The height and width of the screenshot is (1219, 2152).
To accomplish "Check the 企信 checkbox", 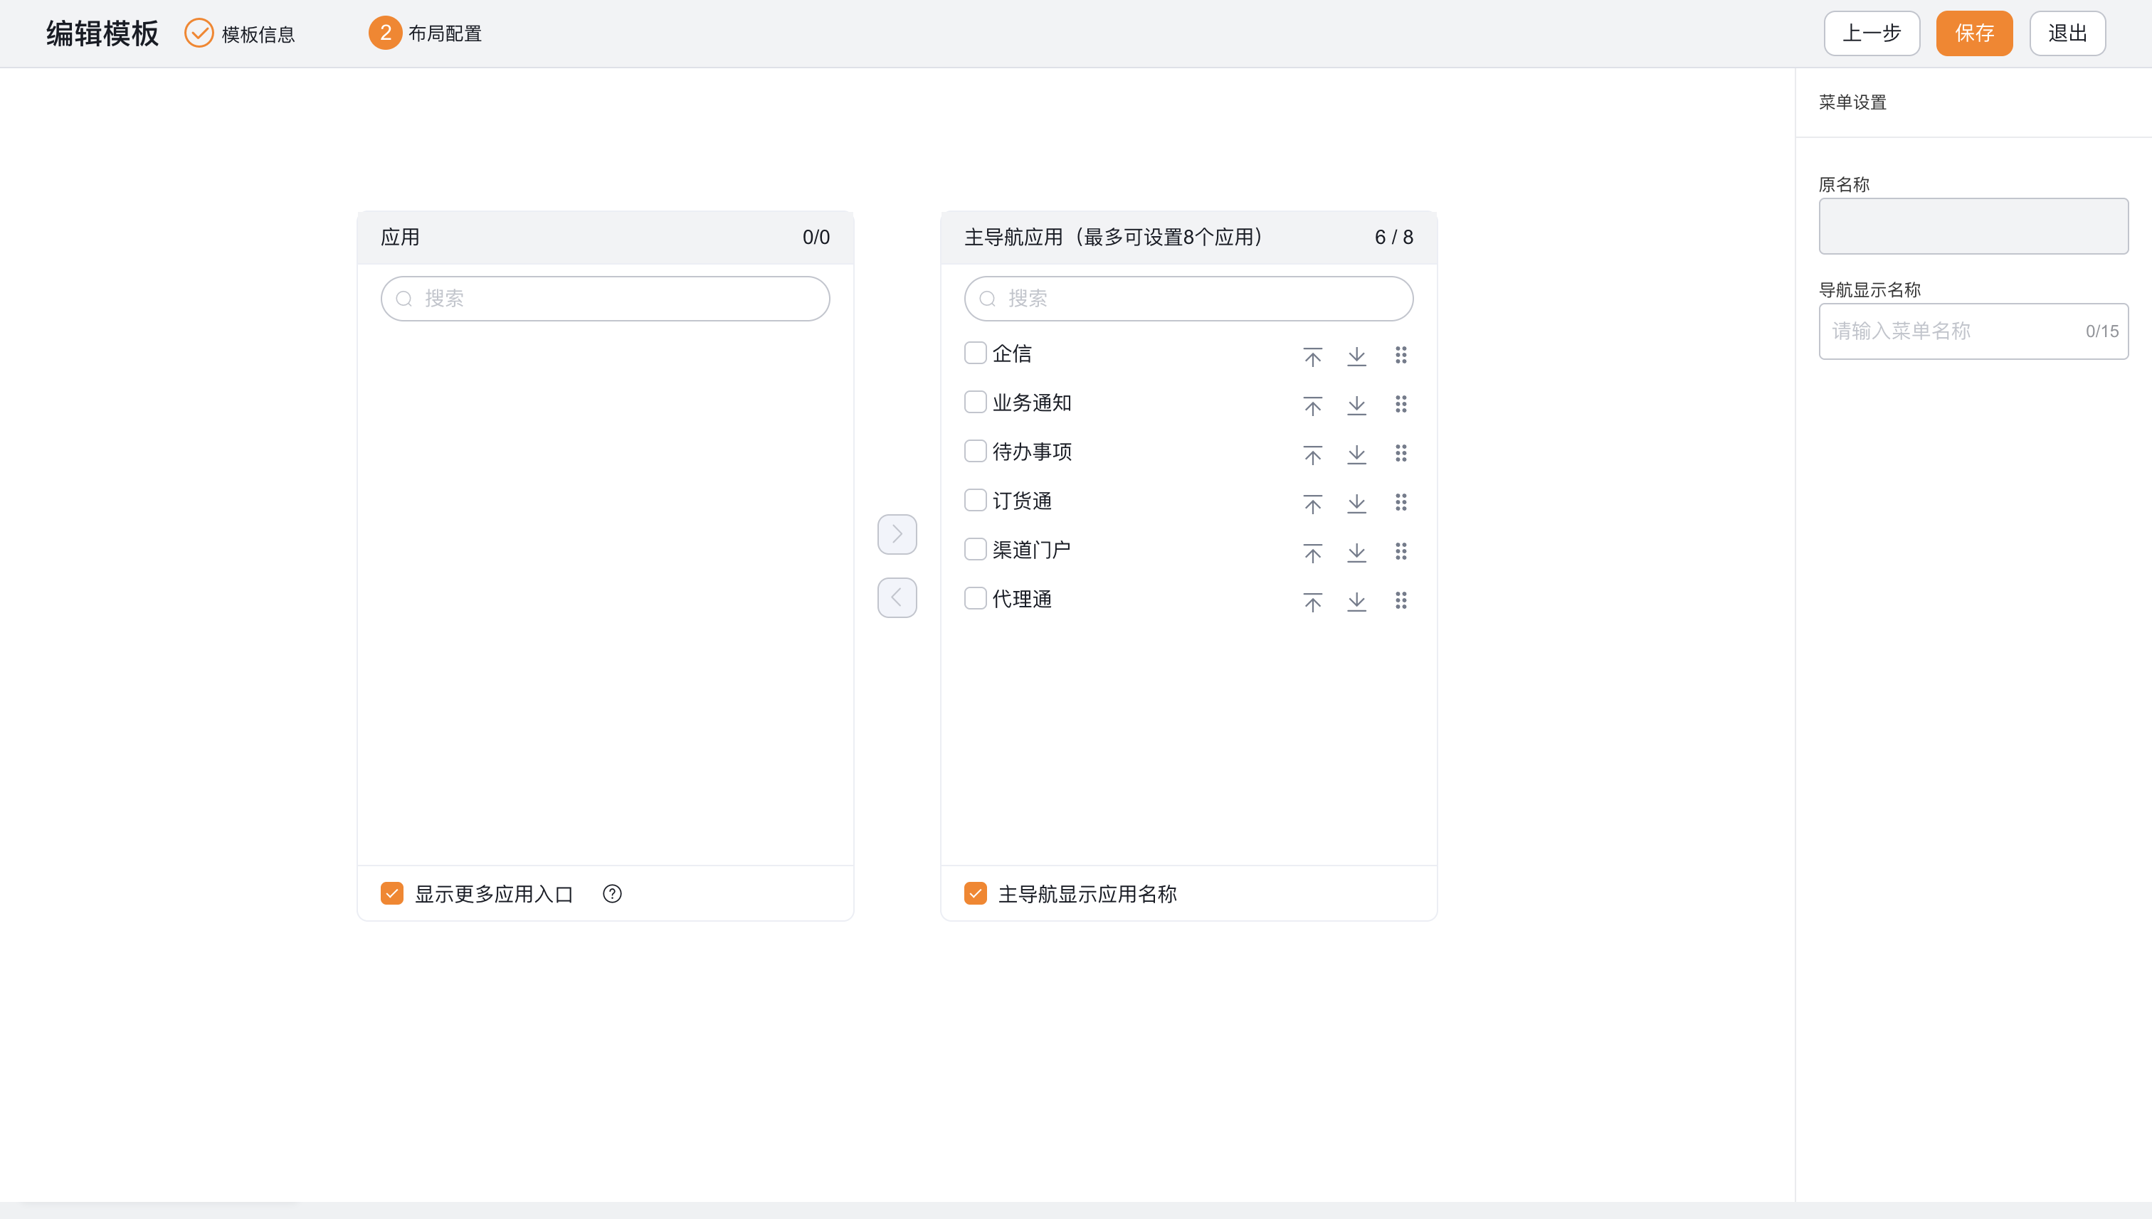I will click(x=975, y=353).
